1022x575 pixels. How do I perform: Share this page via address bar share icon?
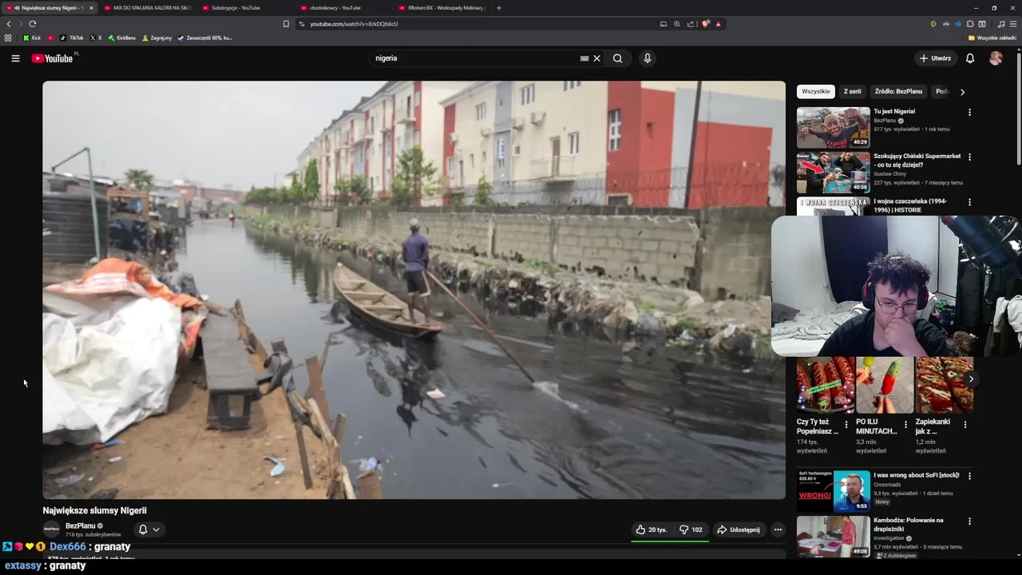(691, 24)
